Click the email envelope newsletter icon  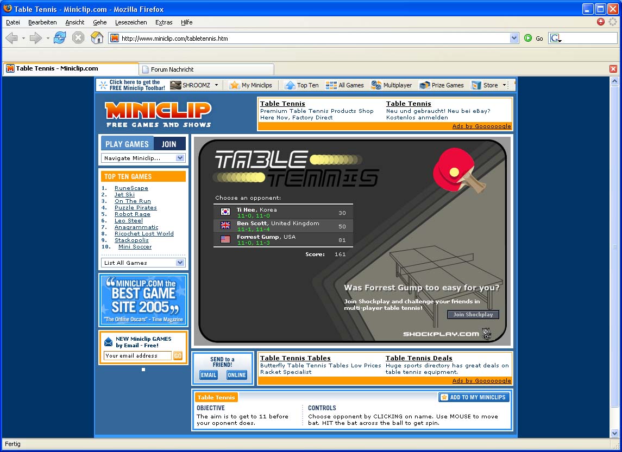click(108, 341)
